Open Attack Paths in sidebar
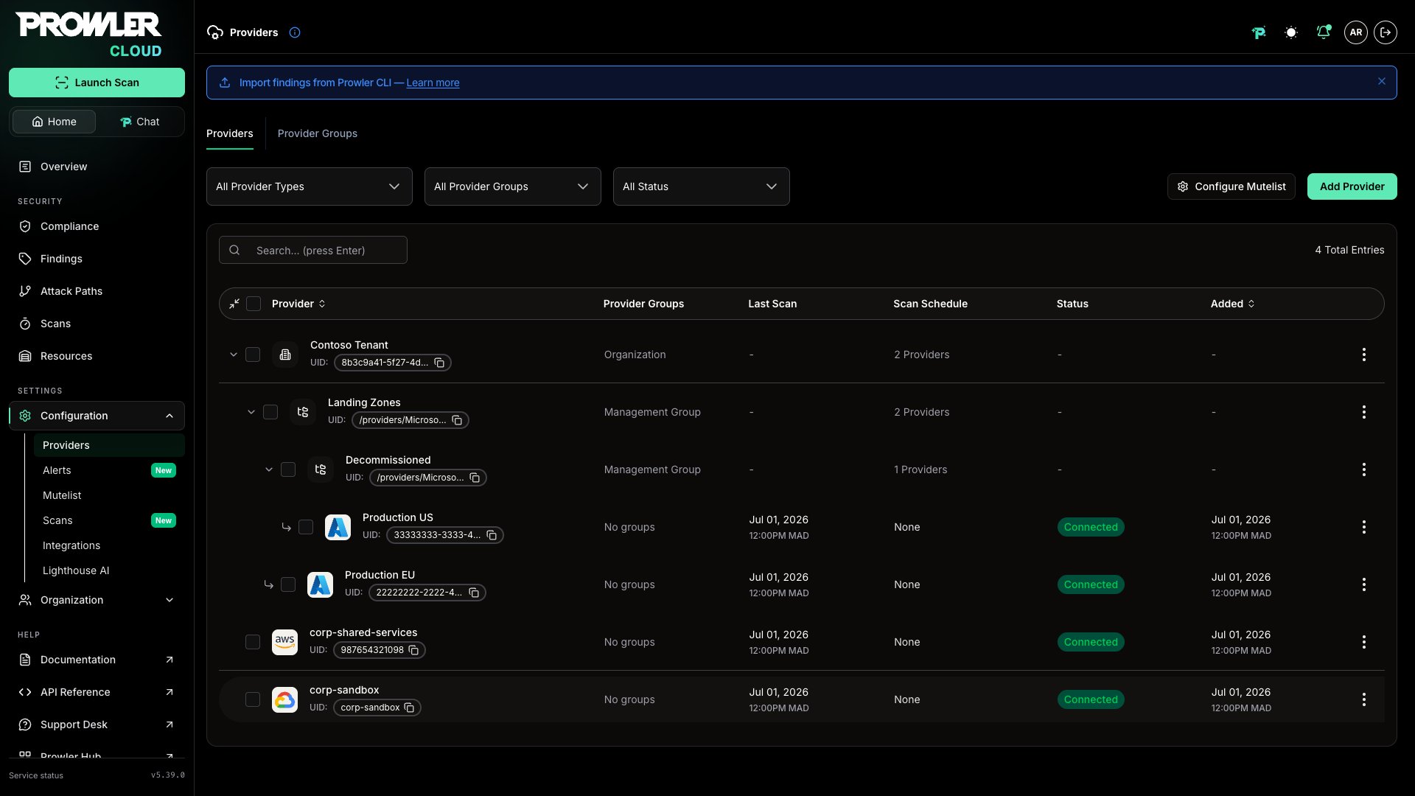1415x796 pixels. pos(97,291)
